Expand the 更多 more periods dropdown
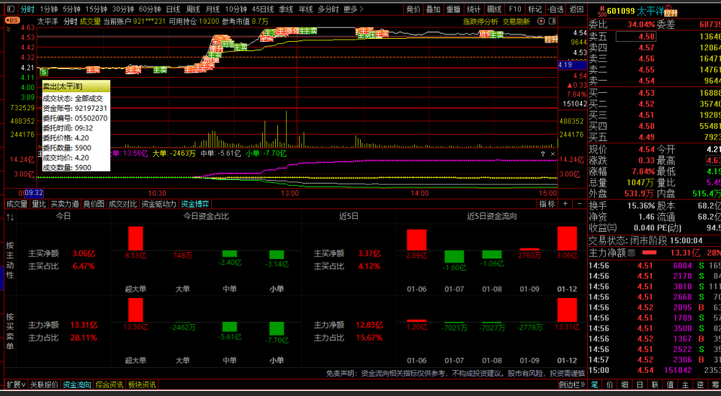Screen dimensions: 721x396 [x=353, y=9]
